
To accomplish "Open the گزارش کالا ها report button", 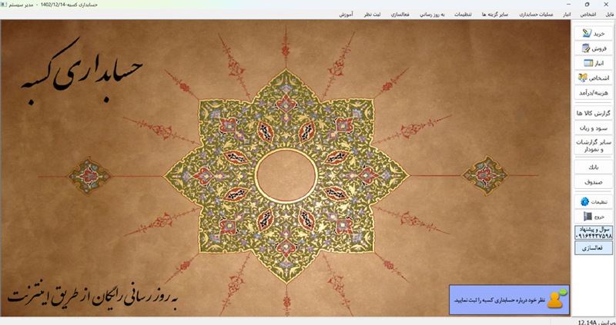I will [593, 113].
